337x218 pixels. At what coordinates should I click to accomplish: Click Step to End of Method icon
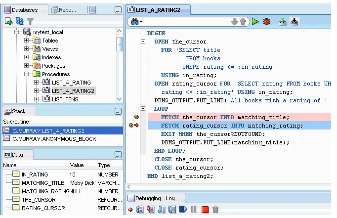point(172,210)
